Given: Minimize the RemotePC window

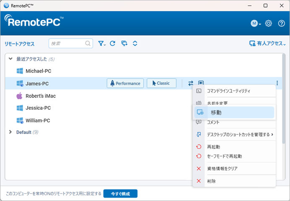Looking at the screenshot, I should 249,6.
